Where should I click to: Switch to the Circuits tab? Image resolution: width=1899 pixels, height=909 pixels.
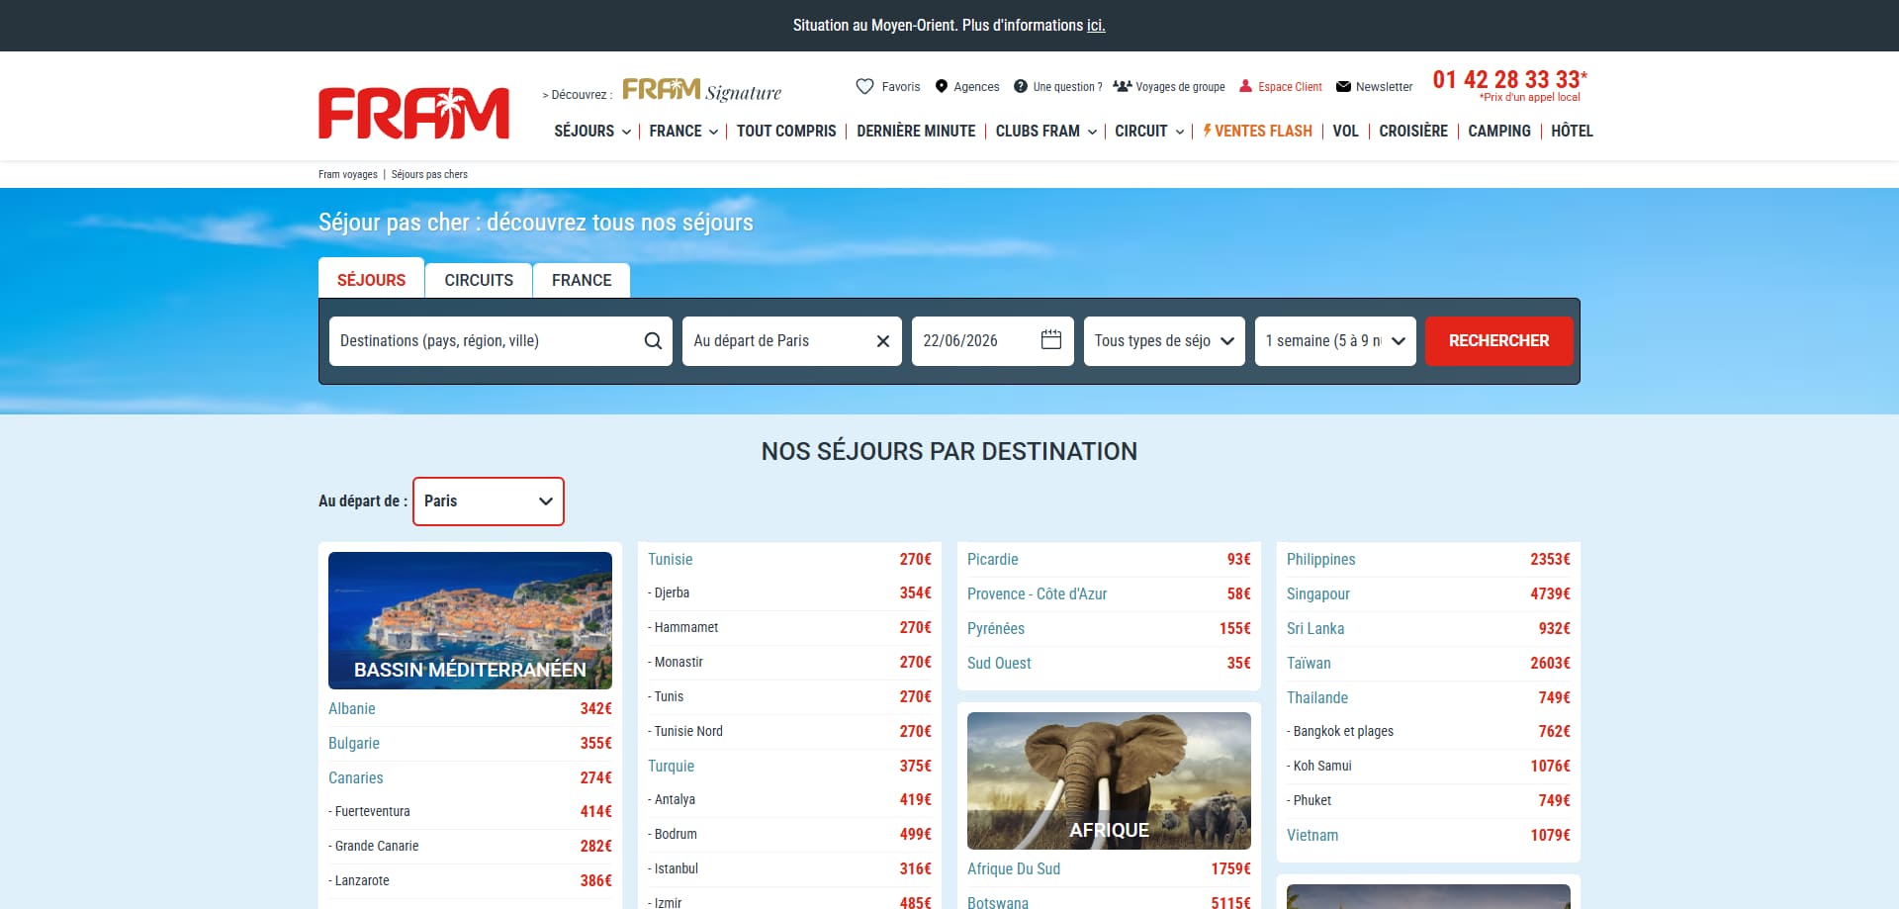click(x=479, y=280)
